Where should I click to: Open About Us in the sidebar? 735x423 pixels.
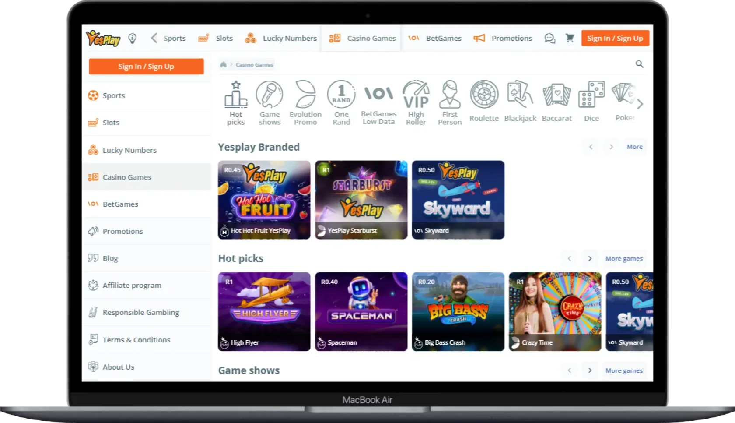coord(147,367)
